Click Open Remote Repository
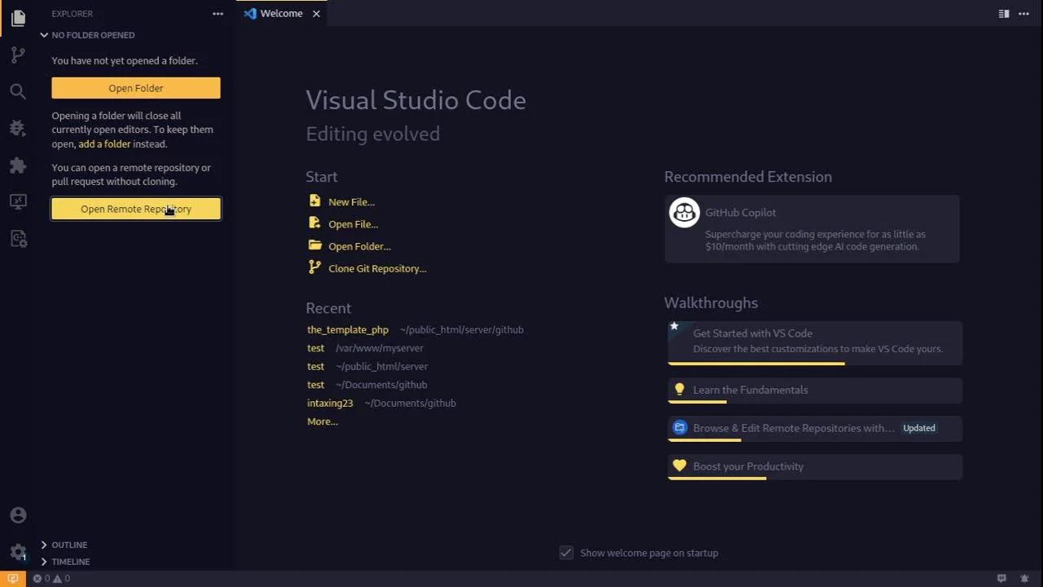The image size is (1043, 587). coord(135,209)
